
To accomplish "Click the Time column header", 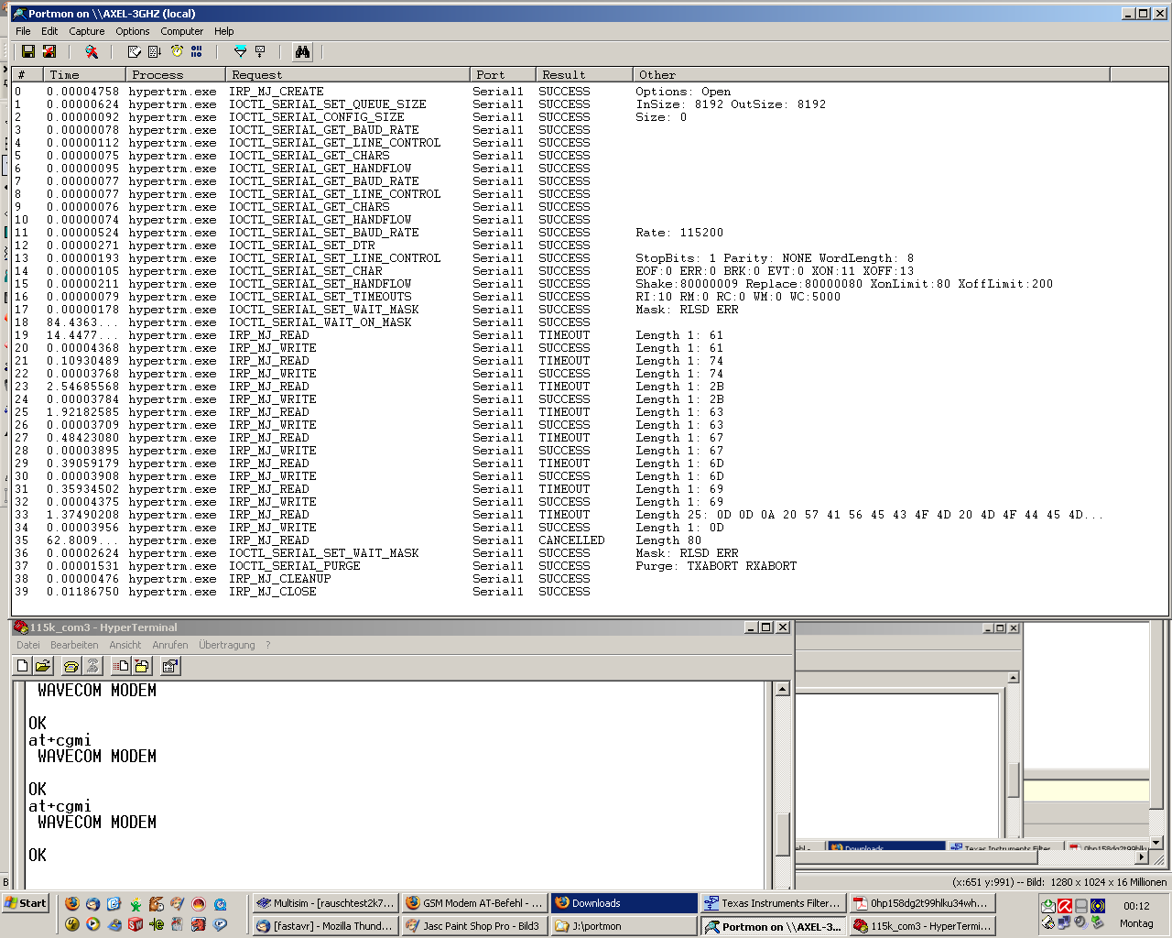I will pos(84,74).
